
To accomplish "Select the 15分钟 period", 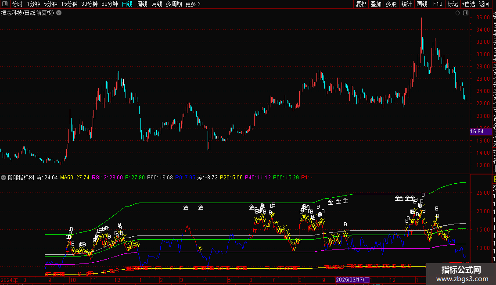I will (x=69, y=4).
